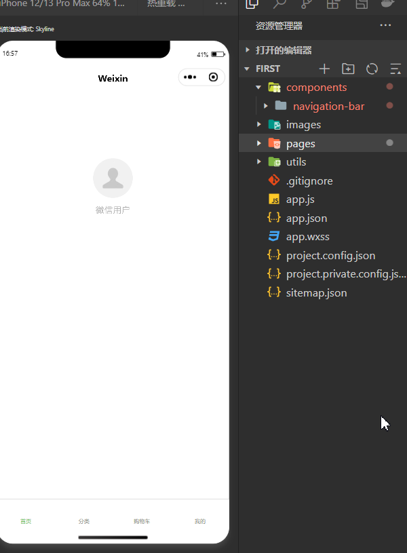Viewport: 407px width, 553px height.
Task: Click the gray user avatar image
Action: (x=113, y=178)
